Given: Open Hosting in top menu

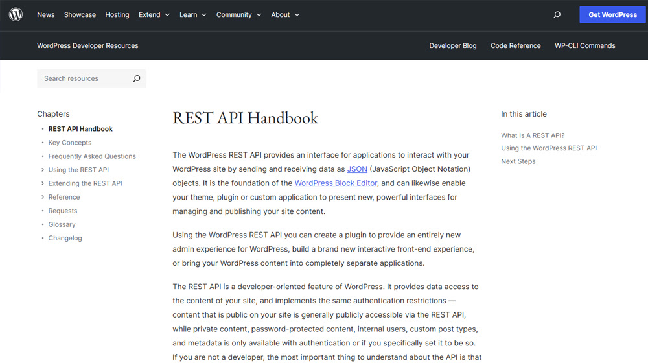Looking at the screenshot, I should (x=117, y=14).
